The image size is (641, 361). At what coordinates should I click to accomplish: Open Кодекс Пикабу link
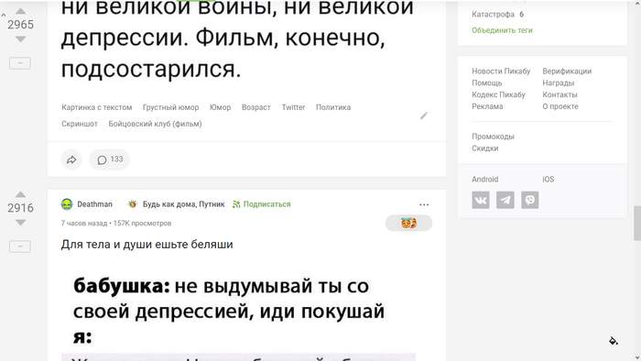(x=498, y=95)
